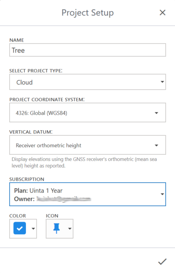Click the arrow beside the vertical datum selection
Screen dimensions: 175x273
coord(156,145)
